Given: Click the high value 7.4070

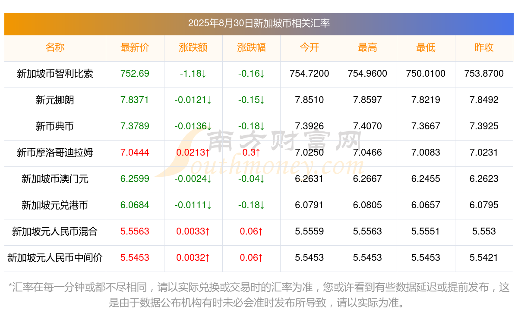Looking at the screenshot, I should [367, 126].
